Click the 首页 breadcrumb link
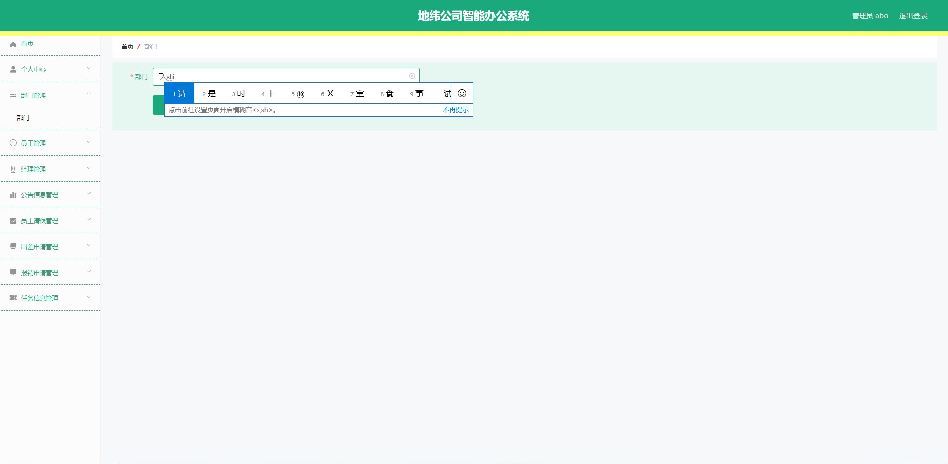 click(127, 46)
